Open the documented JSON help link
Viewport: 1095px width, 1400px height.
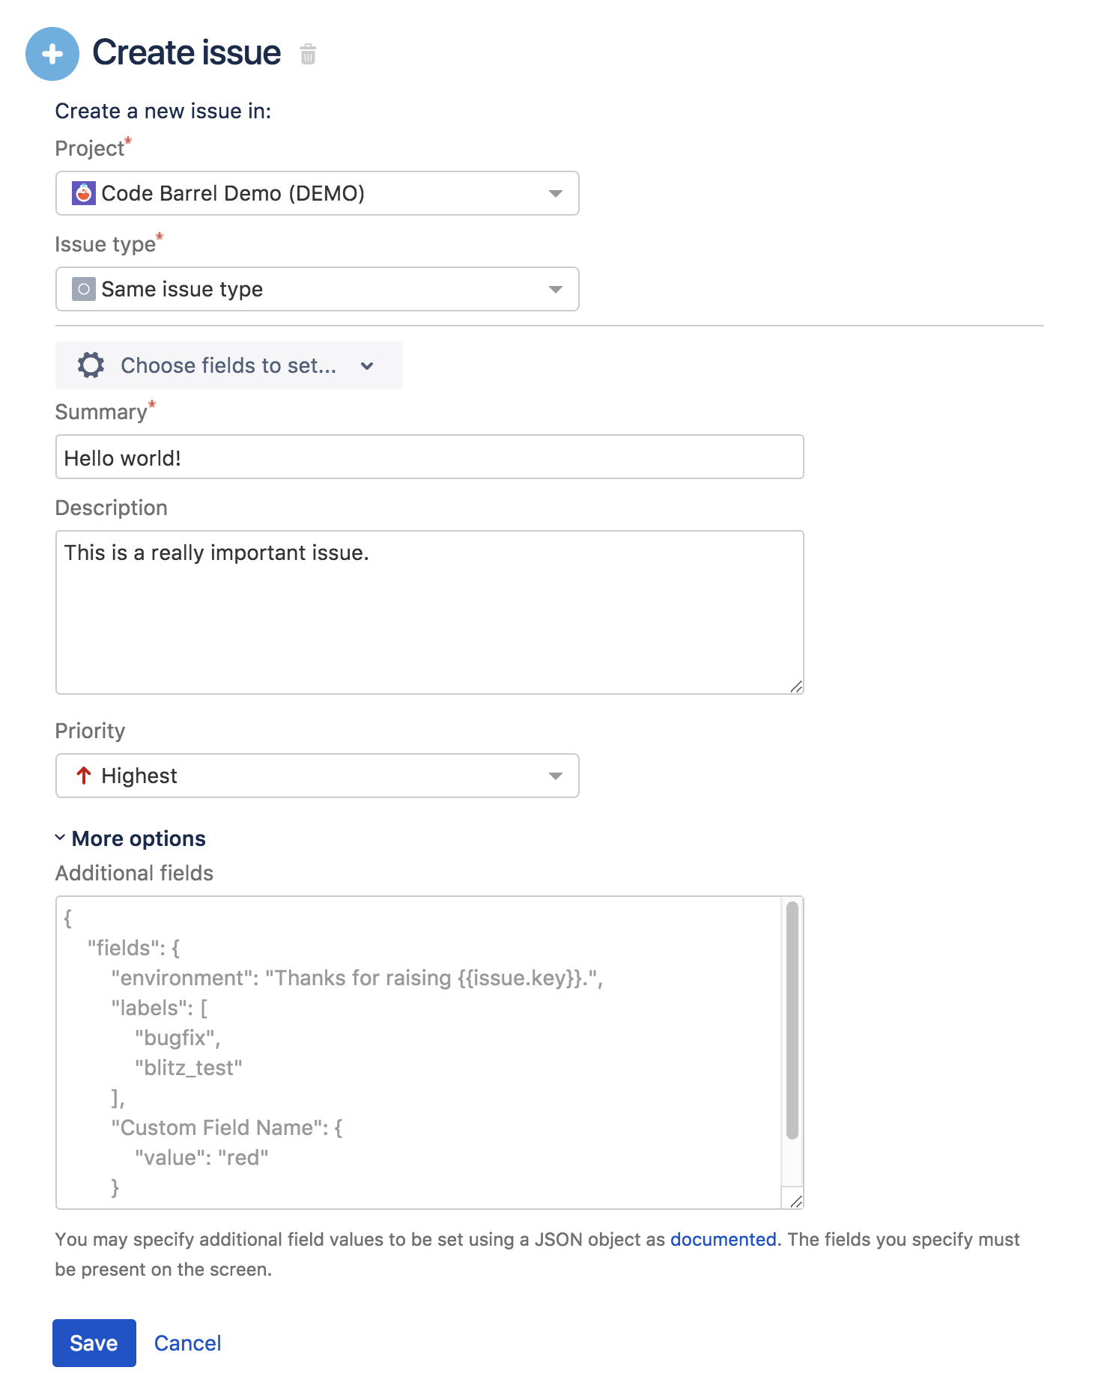(723, 1240)
